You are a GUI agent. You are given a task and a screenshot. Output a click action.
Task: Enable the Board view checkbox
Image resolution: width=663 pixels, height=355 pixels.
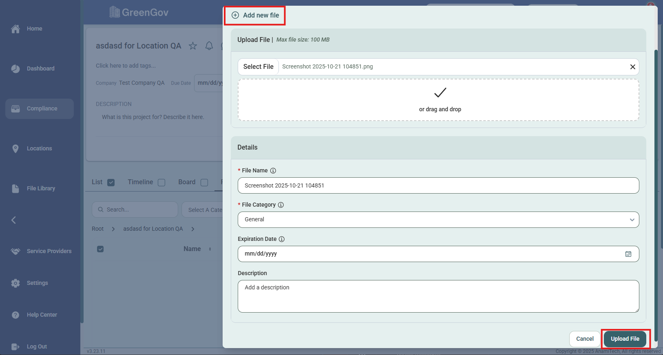click(204, 183)
